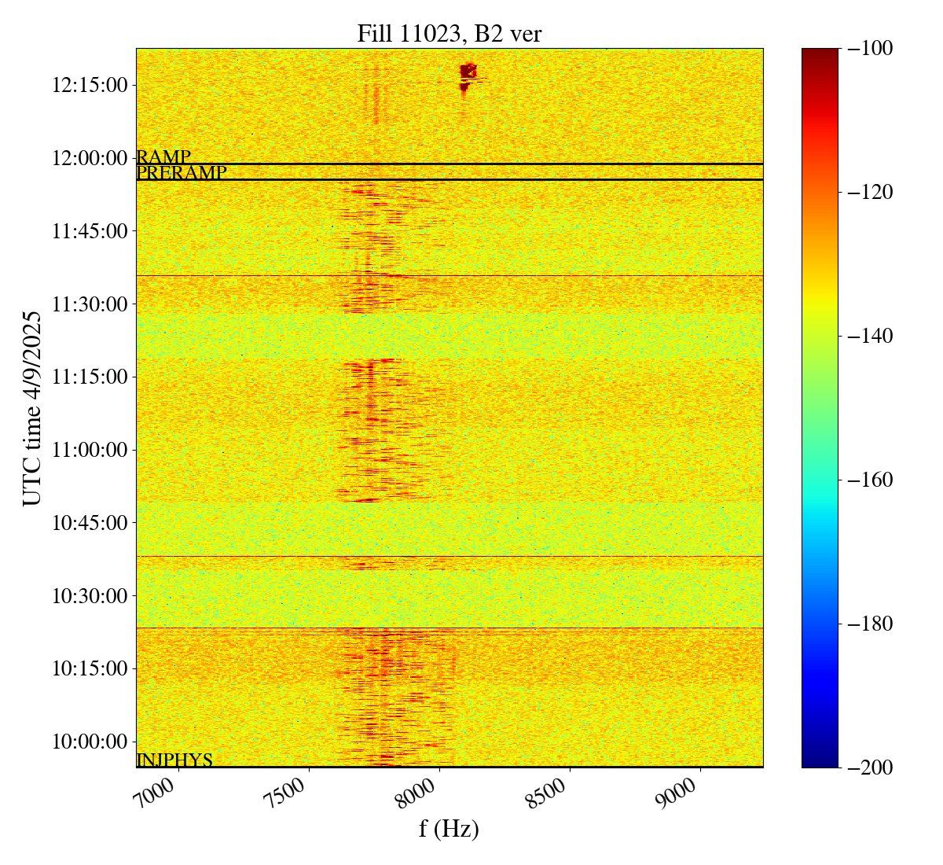The image size is (943, 865).
Task: Select the −140 colorbar tick label
Action: [870, 336]
